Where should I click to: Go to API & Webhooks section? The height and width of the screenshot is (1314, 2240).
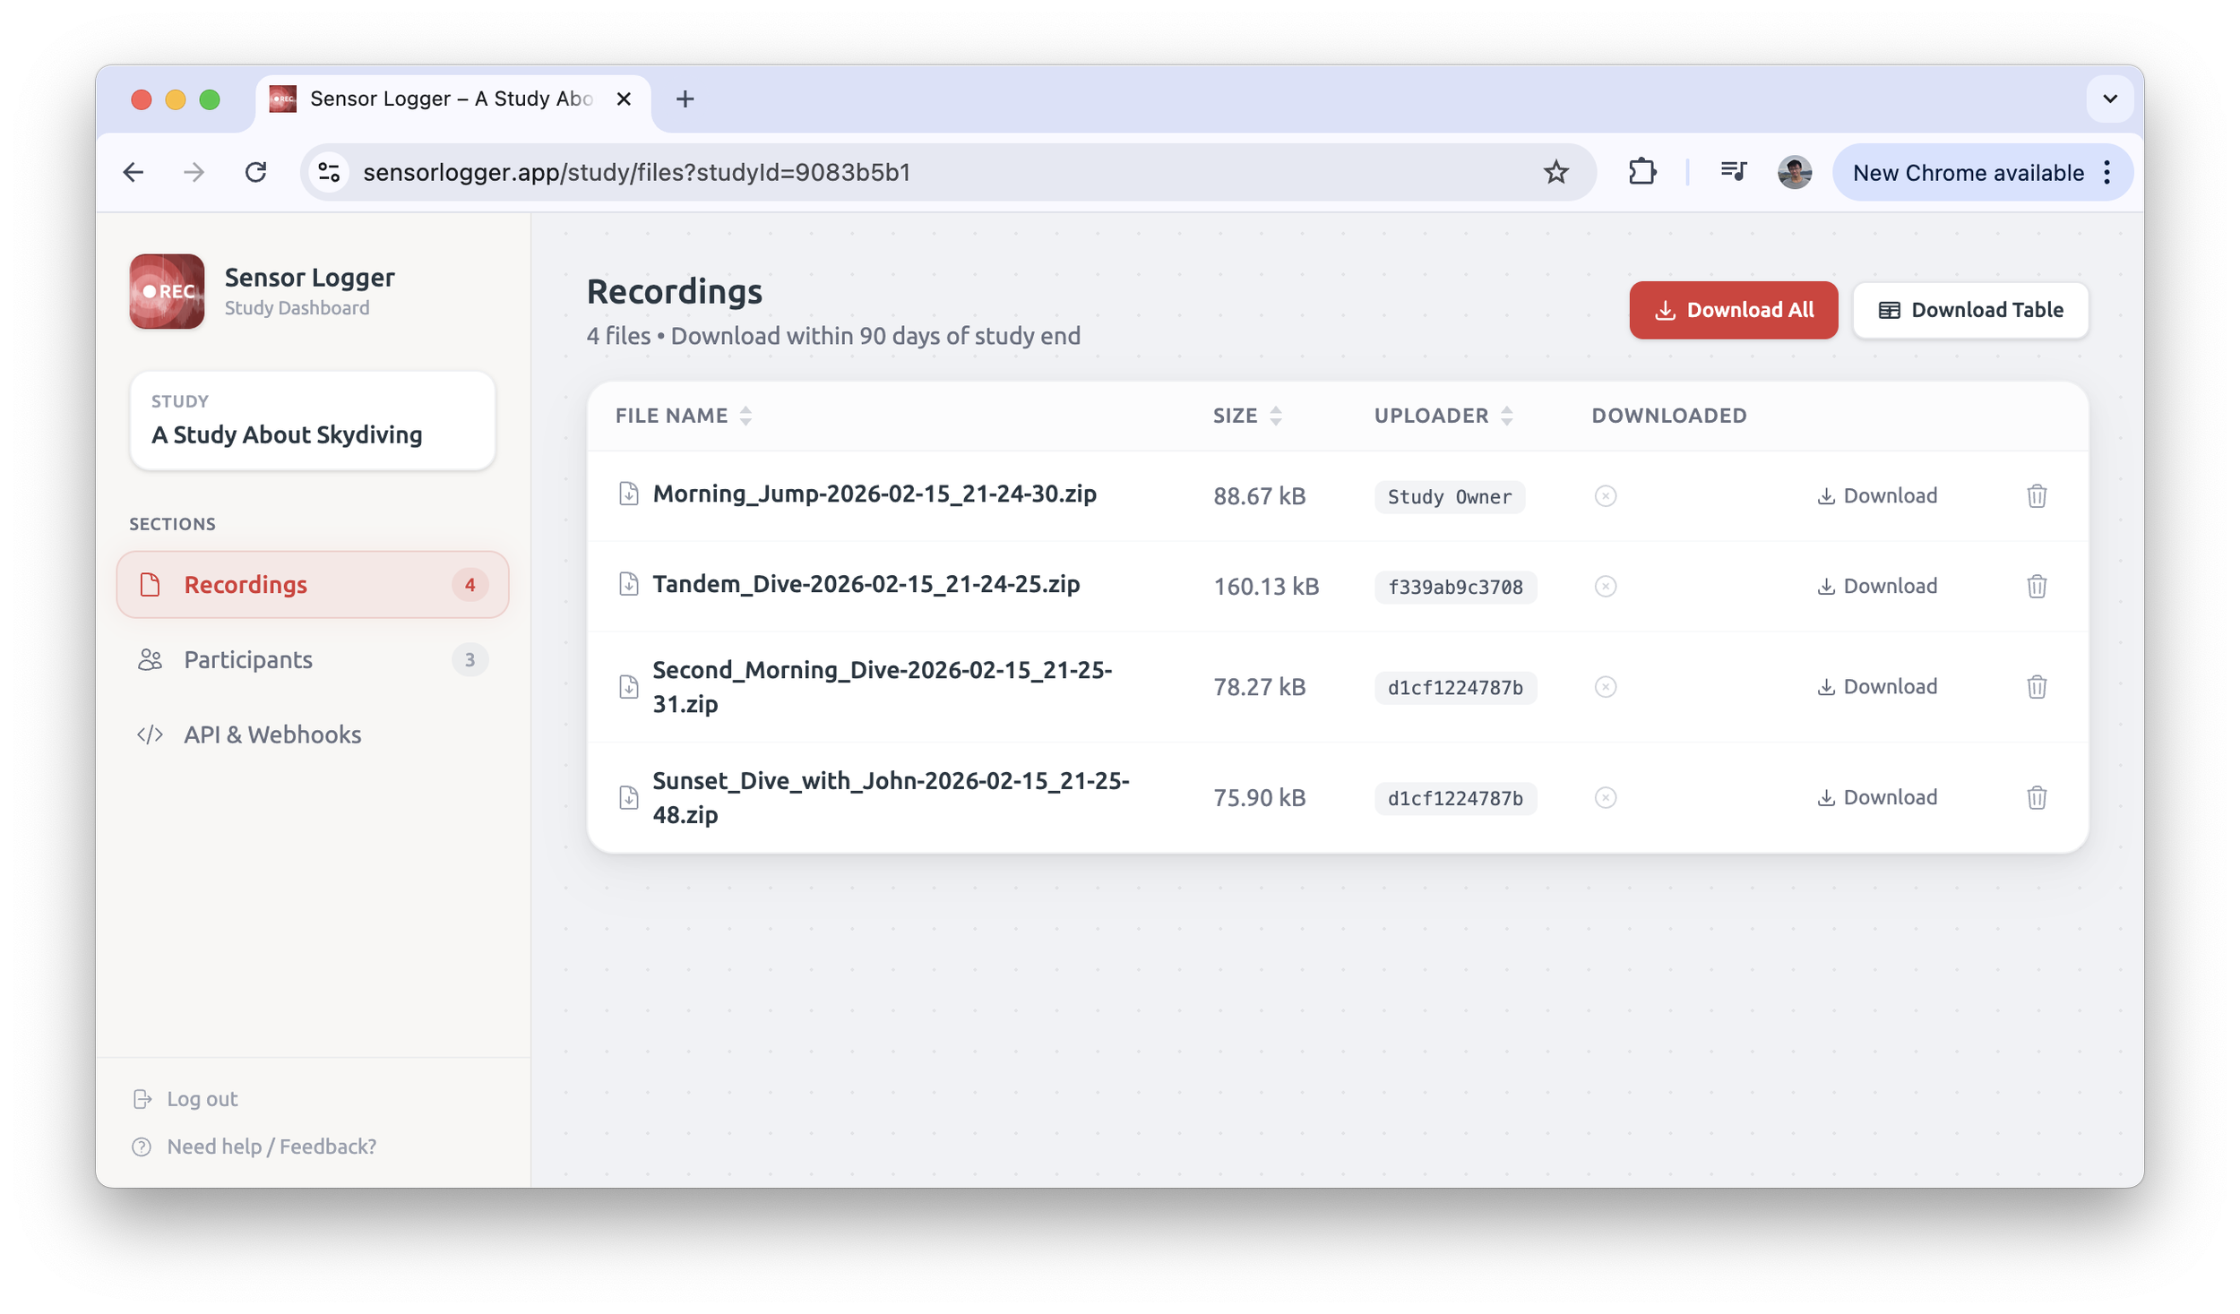click(x=272, y=735)
